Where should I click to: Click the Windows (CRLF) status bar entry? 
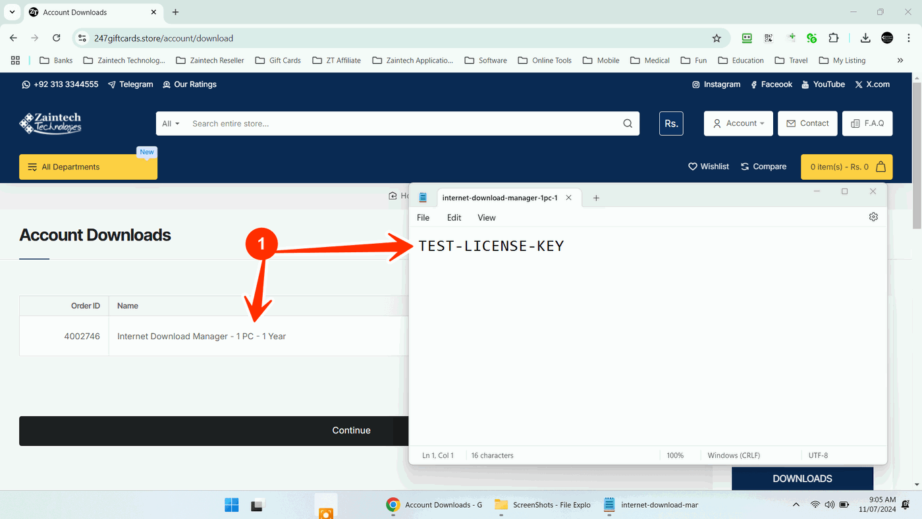[734, 455]
